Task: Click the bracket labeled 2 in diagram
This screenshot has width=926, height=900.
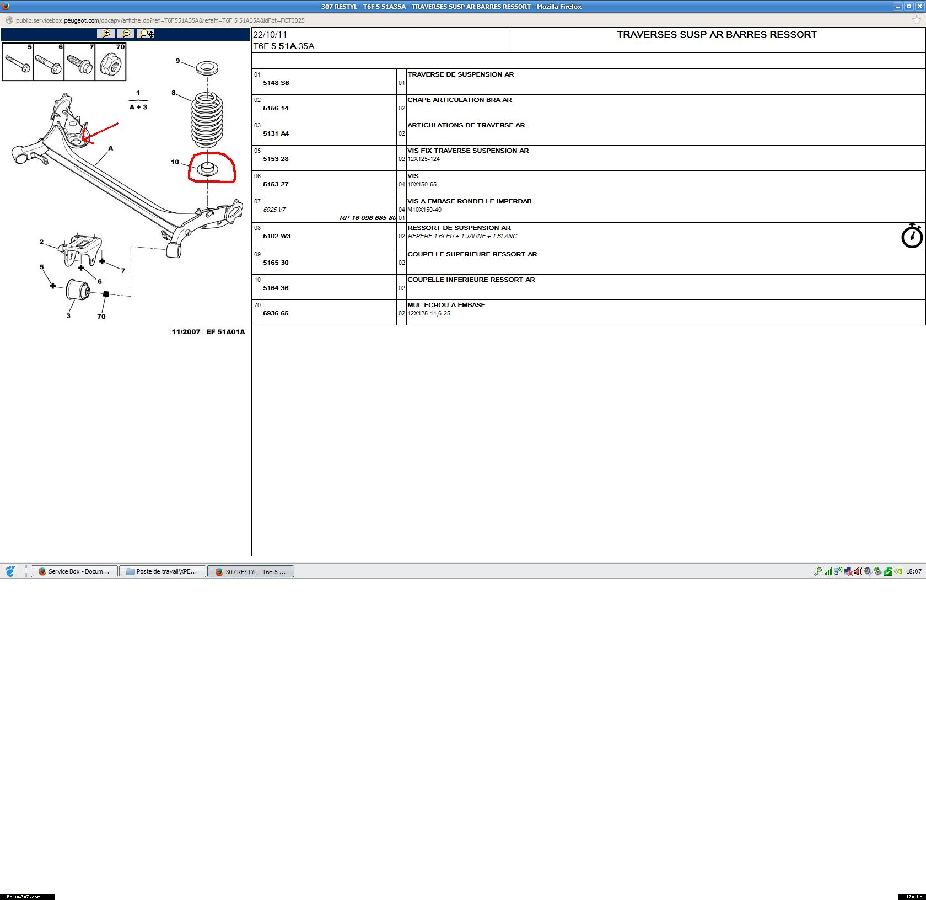Action: (x=80, y=249)
